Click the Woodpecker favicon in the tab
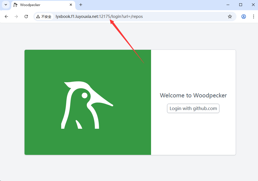258x181 pixels. pyautogui.click(x=16, y=5)
